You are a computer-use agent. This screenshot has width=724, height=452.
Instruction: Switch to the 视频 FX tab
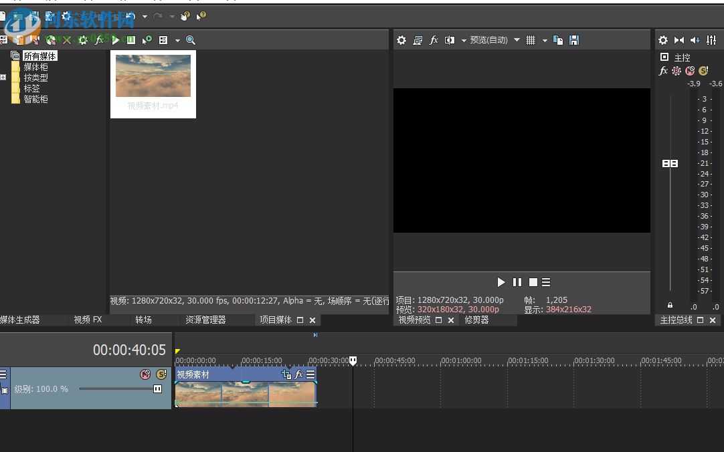(x=88, y=320)
